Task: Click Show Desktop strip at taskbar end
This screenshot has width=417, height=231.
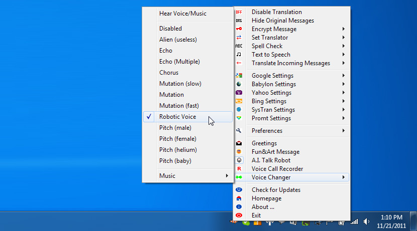Action: click(413, 221)
